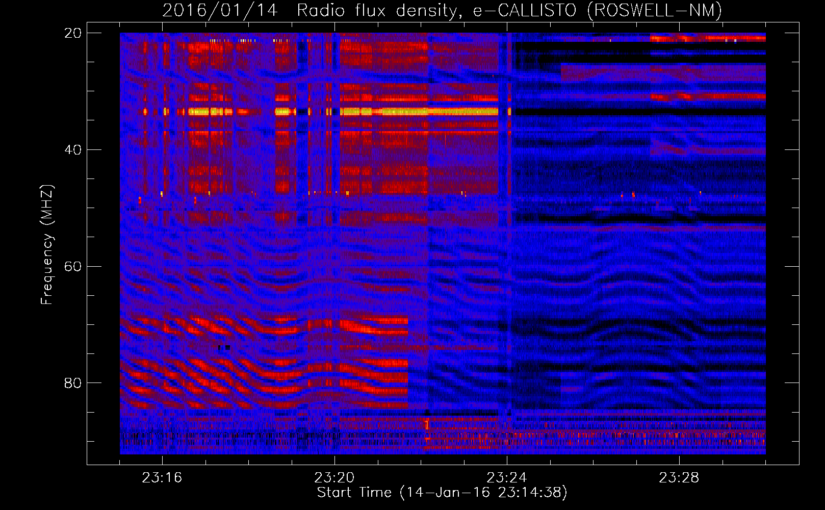Click the 20 frequency tick label
The width and height of the screenshot is (825, 510).
click(x=73, y=33)
